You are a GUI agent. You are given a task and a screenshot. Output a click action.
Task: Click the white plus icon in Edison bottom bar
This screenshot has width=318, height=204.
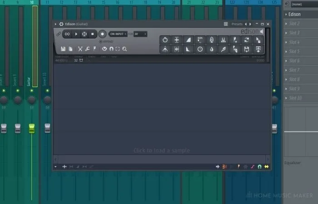coord(65,166)
